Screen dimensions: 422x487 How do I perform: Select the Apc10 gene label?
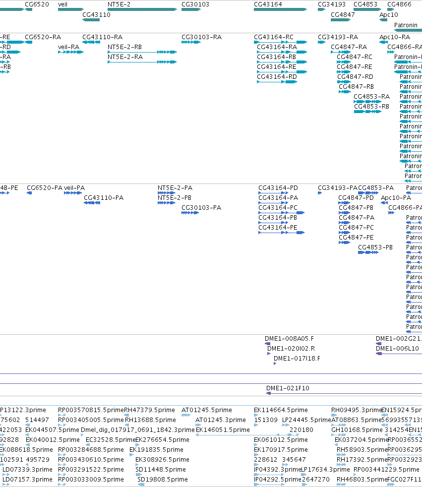pyautogui.click(x=388, y=14)
